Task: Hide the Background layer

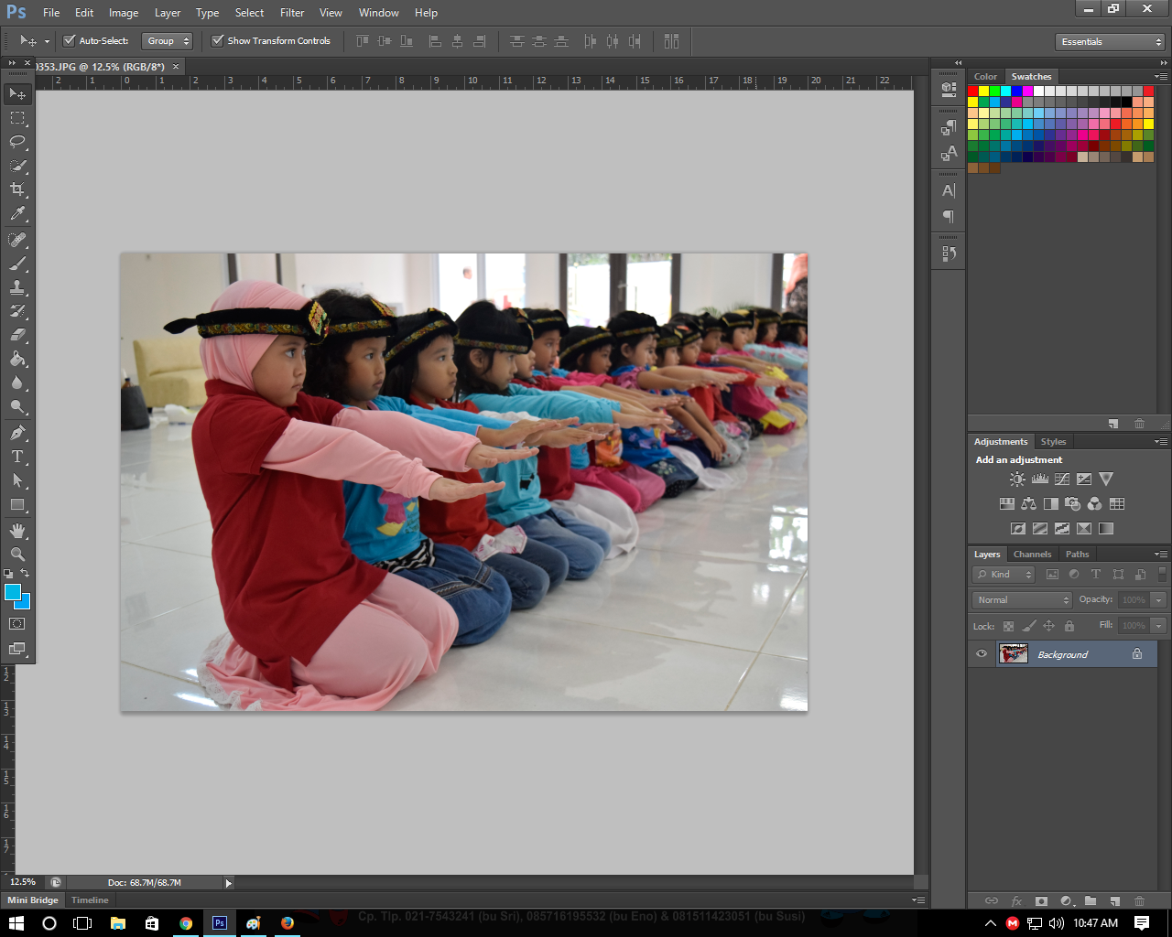Action: [981, 653]
